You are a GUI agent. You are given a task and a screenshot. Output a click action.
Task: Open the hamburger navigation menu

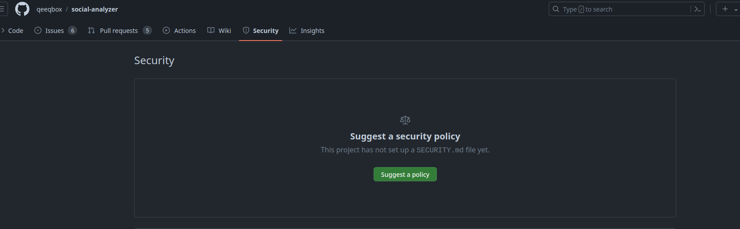(3, 9)
